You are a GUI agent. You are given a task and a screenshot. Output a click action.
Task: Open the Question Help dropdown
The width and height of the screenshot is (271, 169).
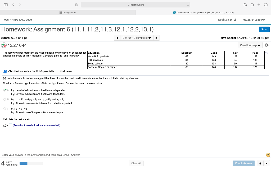point(250,45)
